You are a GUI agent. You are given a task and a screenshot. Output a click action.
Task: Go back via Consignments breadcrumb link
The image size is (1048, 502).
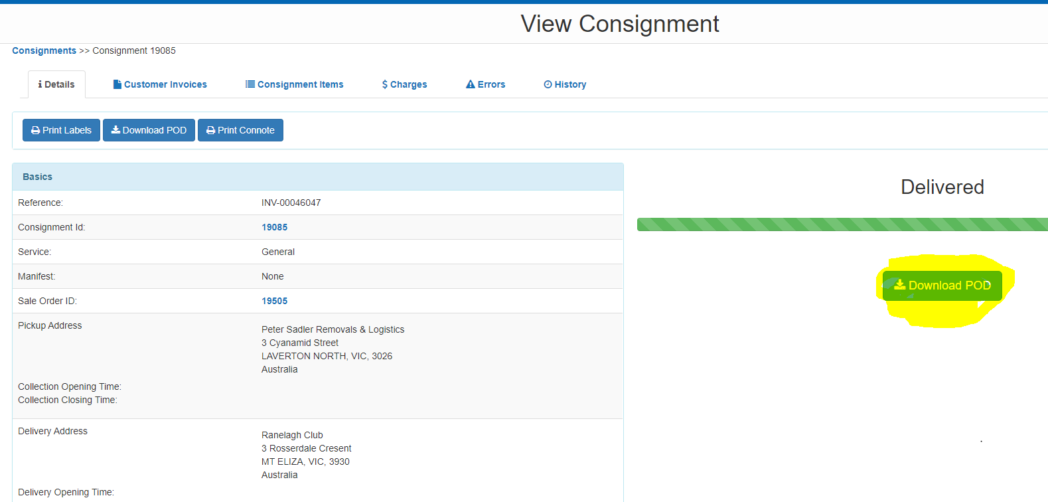point(44,50)
